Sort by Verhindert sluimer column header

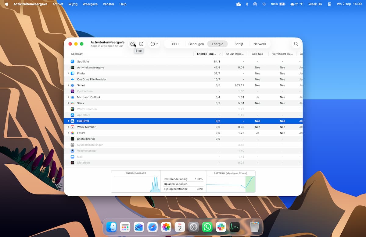tap(282, 54)
